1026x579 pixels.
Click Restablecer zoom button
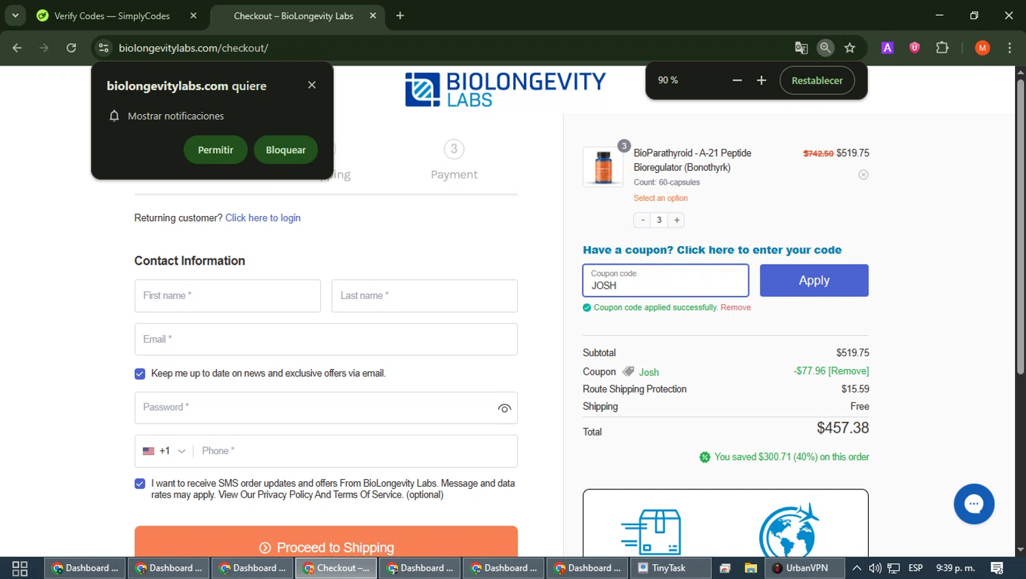(x=817, y=81)
